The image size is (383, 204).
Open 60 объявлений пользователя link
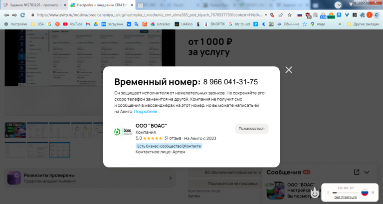point(233,172)
